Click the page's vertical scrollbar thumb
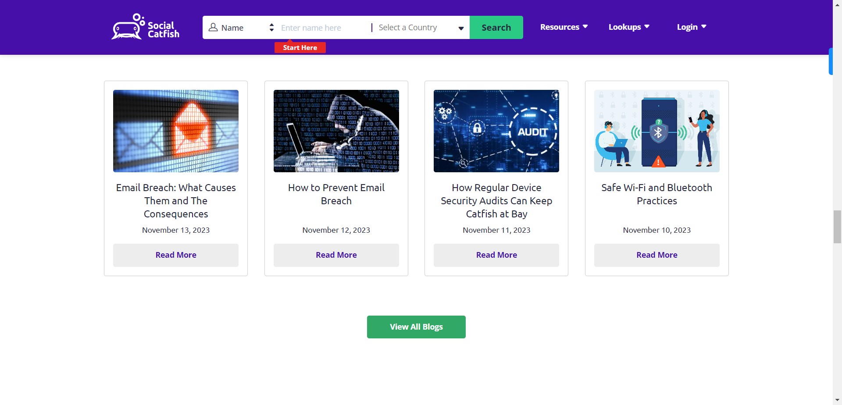The width and height of the screenshot is (842, 405). [x=837, y=227]
